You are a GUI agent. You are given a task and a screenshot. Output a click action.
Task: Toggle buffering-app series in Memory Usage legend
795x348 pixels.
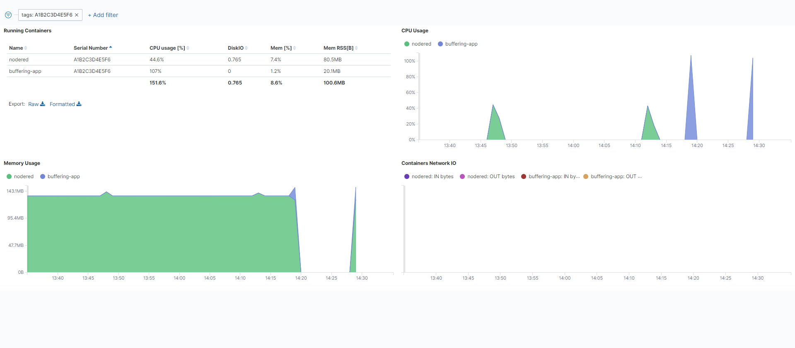[x=60, y=176]
